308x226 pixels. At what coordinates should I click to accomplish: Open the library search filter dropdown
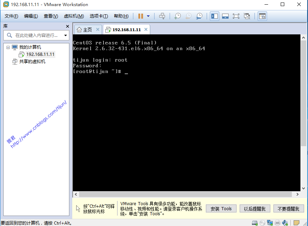[x=66, y=35]
